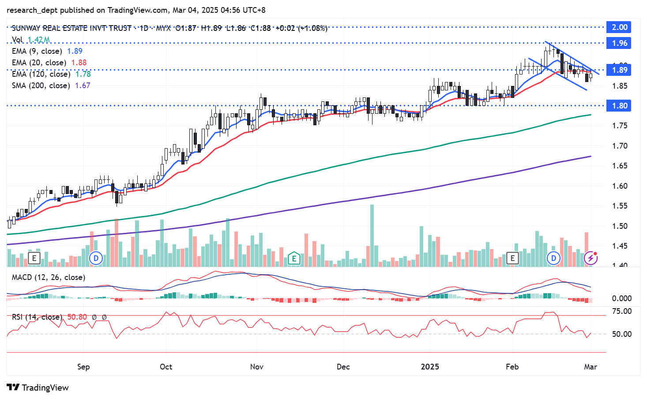Select the 1.96 price level label
647x399 pixels.
619,43
